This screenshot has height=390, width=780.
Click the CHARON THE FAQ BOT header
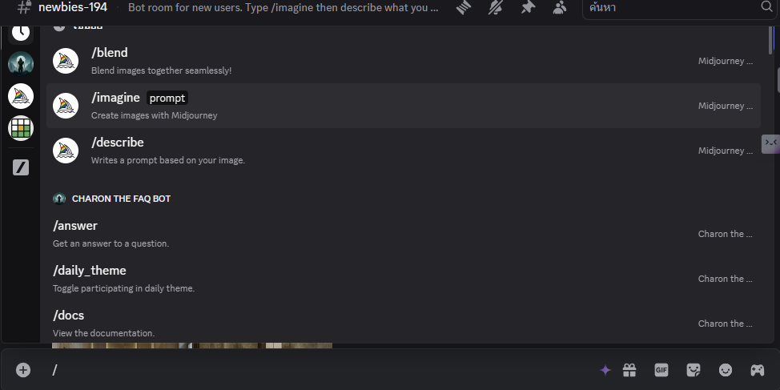tap(122, 199)
